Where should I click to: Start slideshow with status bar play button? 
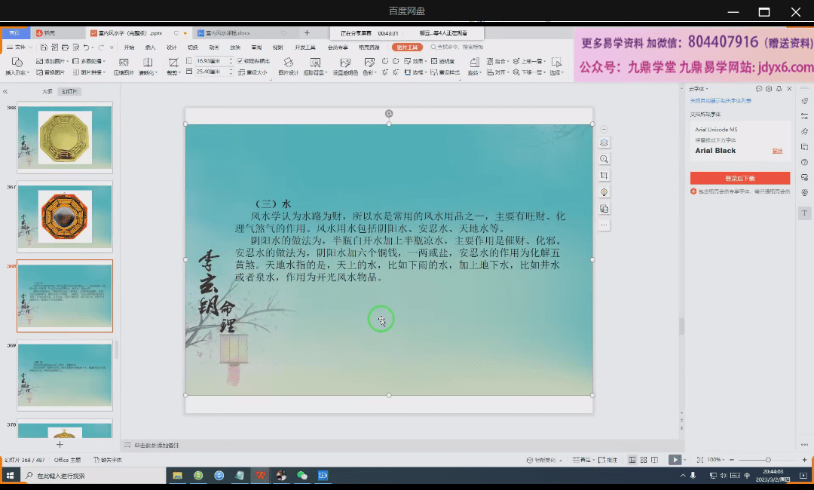pyautogui.click(x=675, y=460)
